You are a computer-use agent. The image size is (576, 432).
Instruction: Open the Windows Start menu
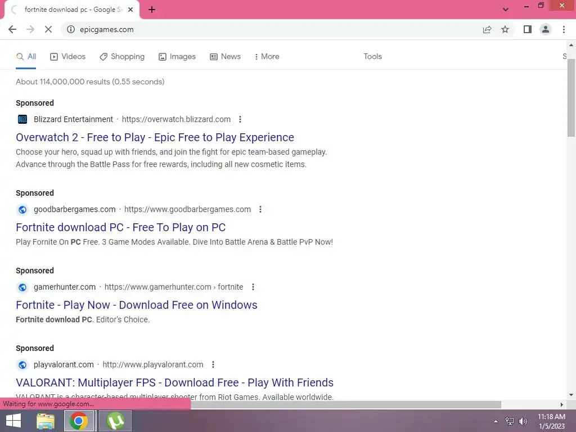pos(13,421)
